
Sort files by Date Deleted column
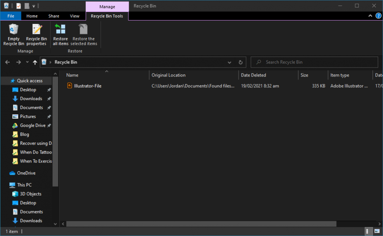(x=253, y=75)
